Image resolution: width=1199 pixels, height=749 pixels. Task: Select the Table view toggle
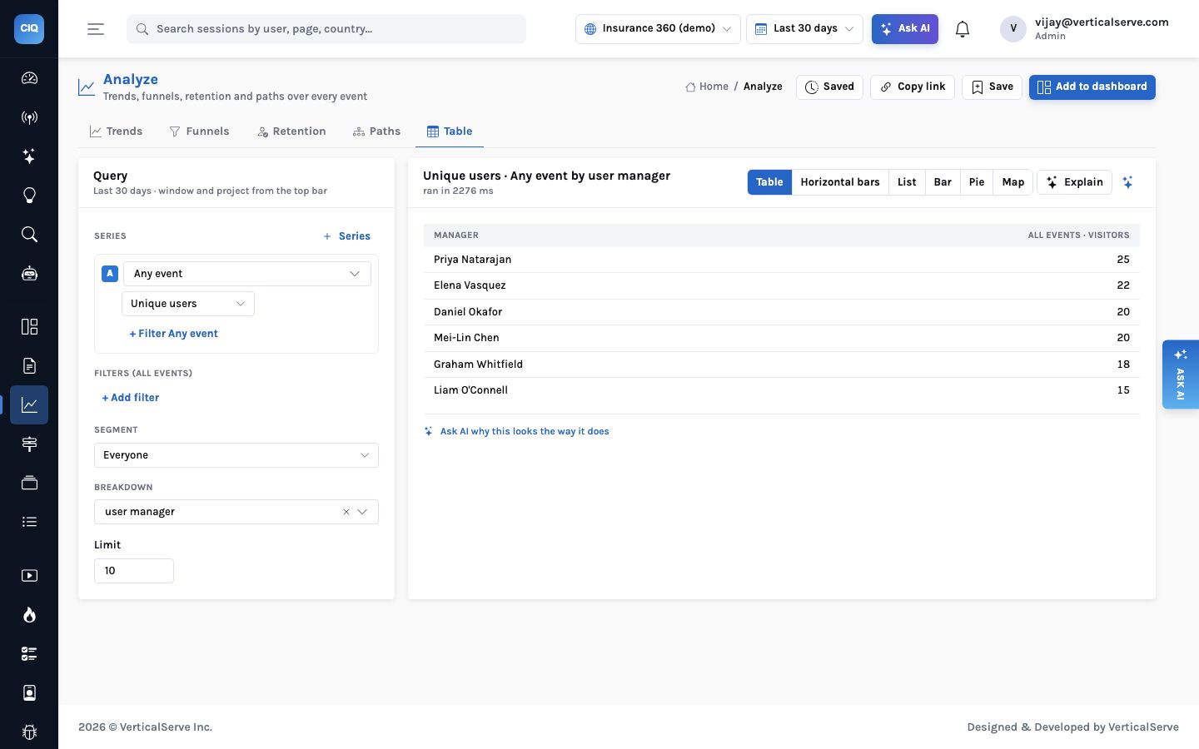769,182
